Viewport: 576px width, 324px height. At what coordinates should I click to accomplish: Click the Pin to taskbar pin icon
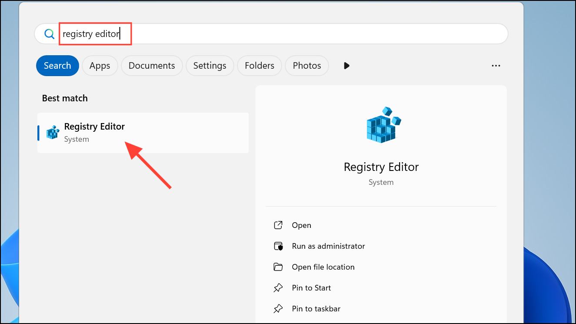[278, 309]
